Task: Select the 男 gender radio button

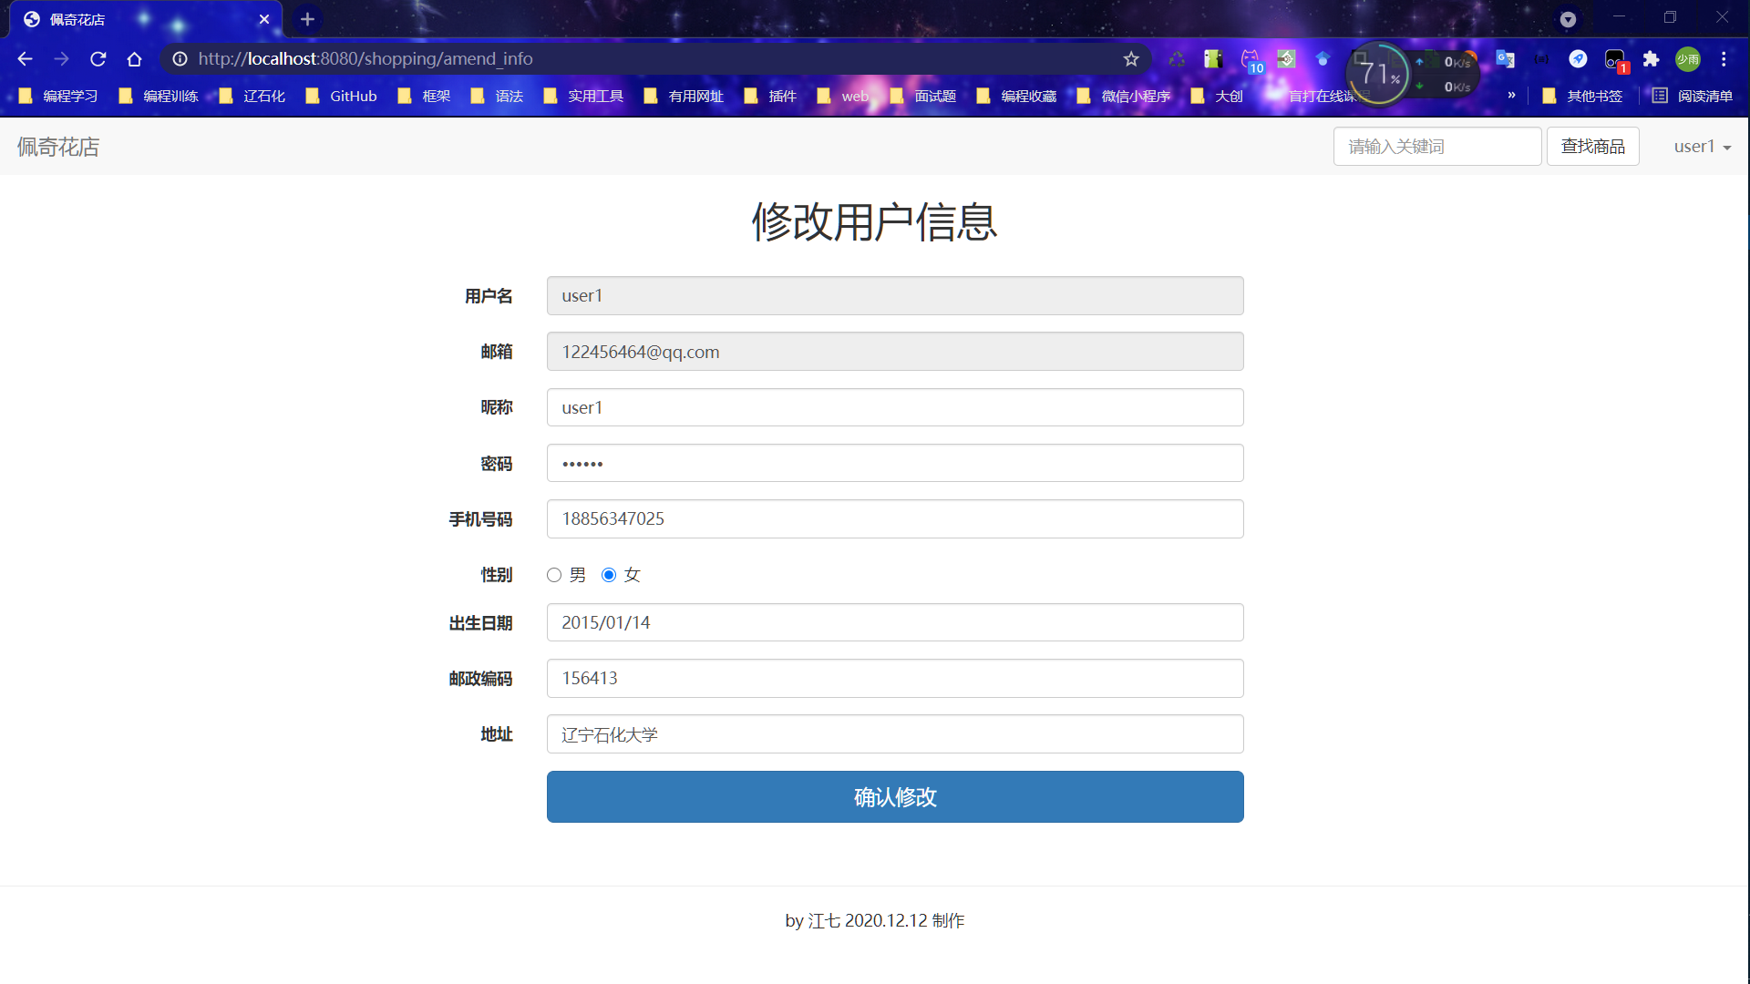Action: [554, 575]
